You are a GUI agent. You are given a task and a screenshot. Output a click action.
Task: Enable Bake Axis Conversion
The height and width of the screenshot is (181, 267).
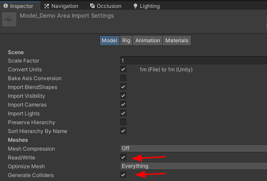coord(123,78)
